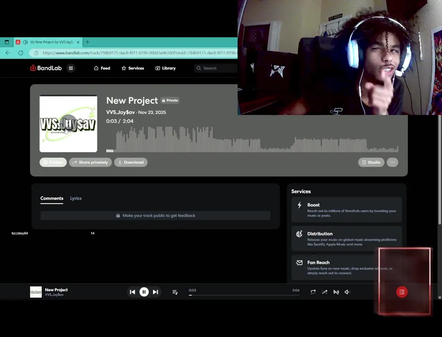Download the track
Image resolution: width=442 pixels, height=337 pixels.
pos(131,162)
